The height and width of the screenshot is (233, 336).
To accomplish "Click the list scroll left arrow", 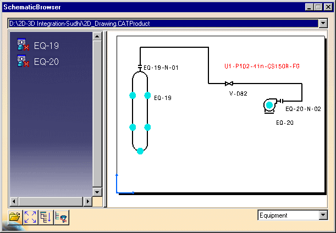I will [x=14, y=201].
